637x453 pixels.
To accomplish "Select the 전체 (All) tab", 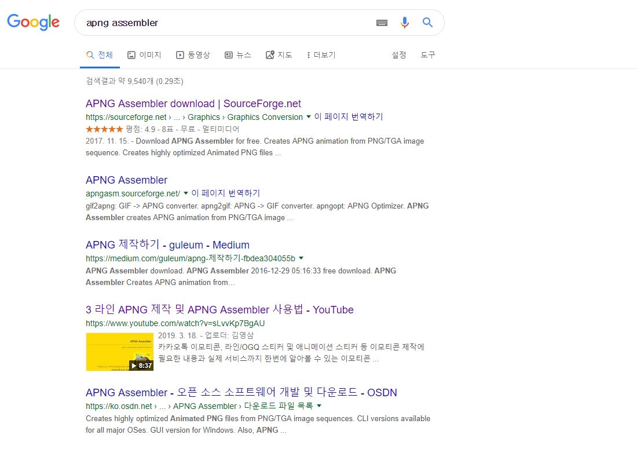I will pos(100,55).
